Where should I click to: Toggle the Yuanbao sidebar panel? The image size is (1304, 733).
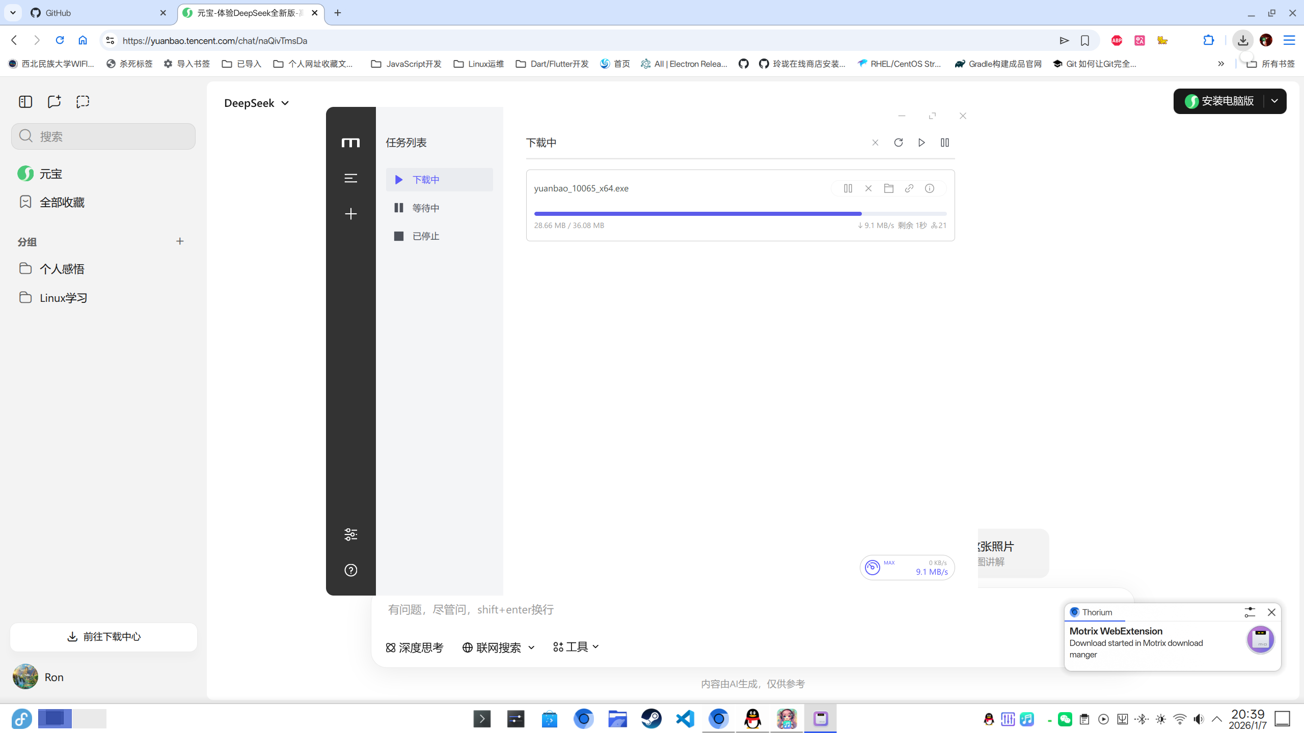click(x=25, y=102)
